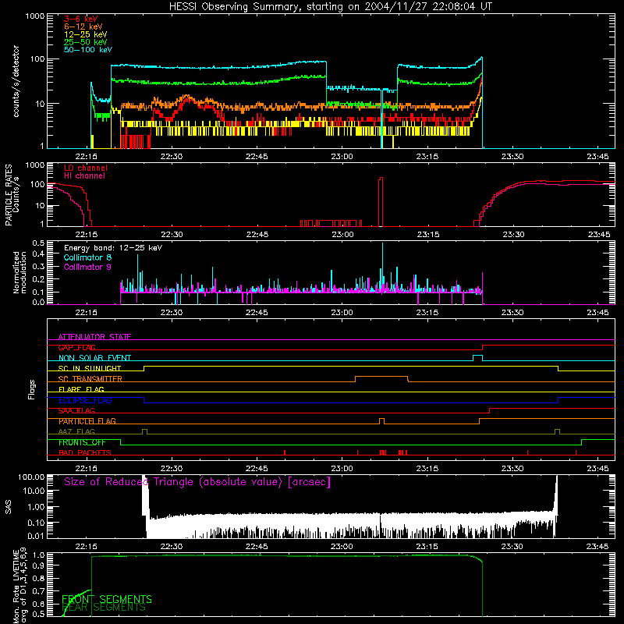Click the 23:30 tick under the SAS plot
Image resolution: width=624 pixels, height=624 pixels.
(512, 547)
